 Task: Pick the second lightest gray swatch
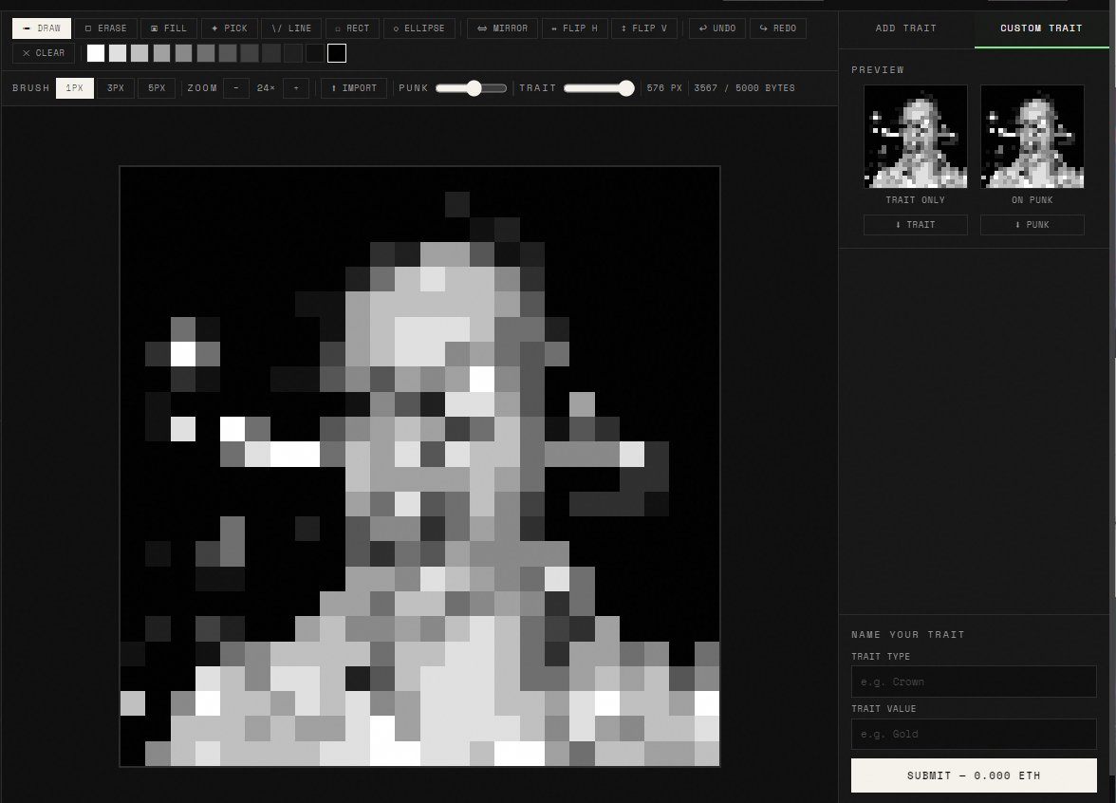click(x=118, y=53)
